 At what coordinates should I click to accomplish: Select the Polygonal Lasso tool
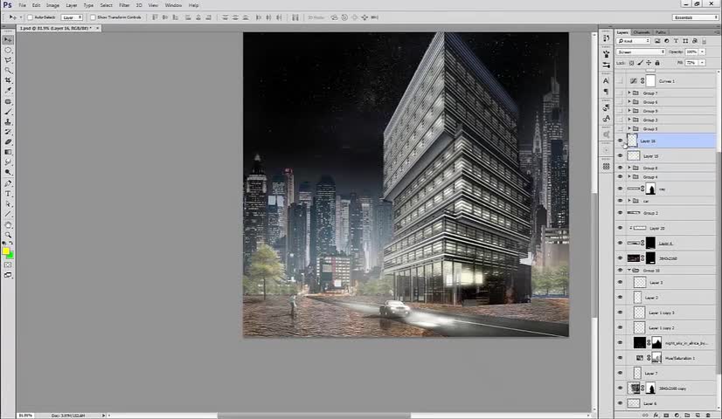click(8, 60)
